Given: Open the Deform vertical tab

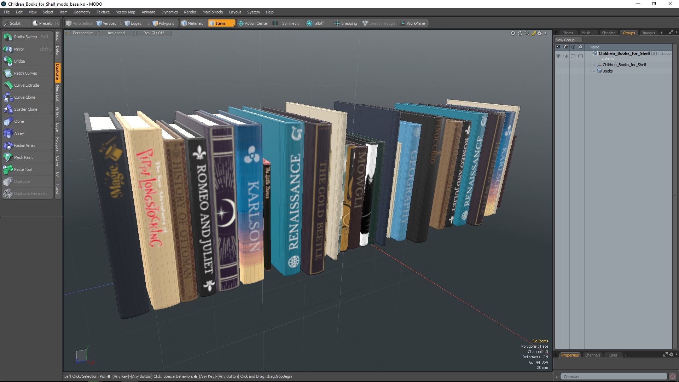Looking at the screenshot, I should pos(58,52).
